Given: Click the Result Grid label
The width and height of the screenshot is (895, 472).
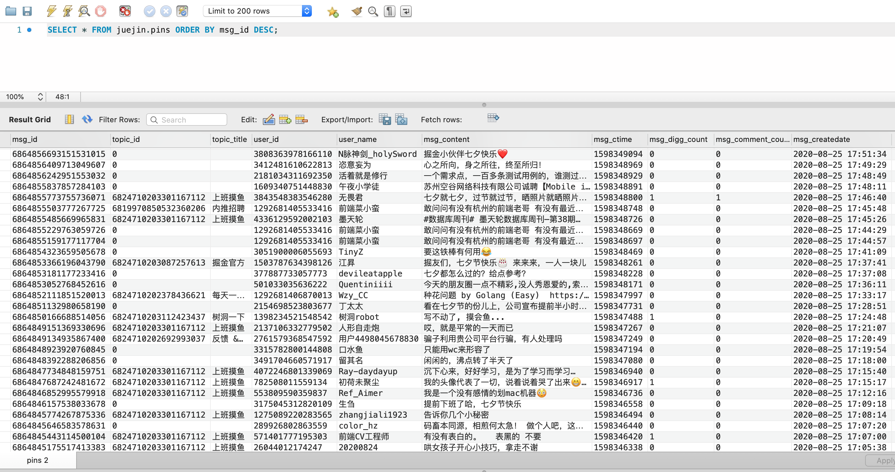Looking at the screenshot, I should point(30,120).
